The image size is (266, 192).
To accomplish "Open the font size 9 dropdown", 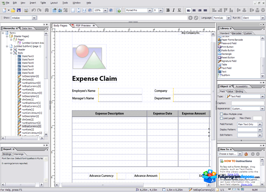I will pos(161,10).
